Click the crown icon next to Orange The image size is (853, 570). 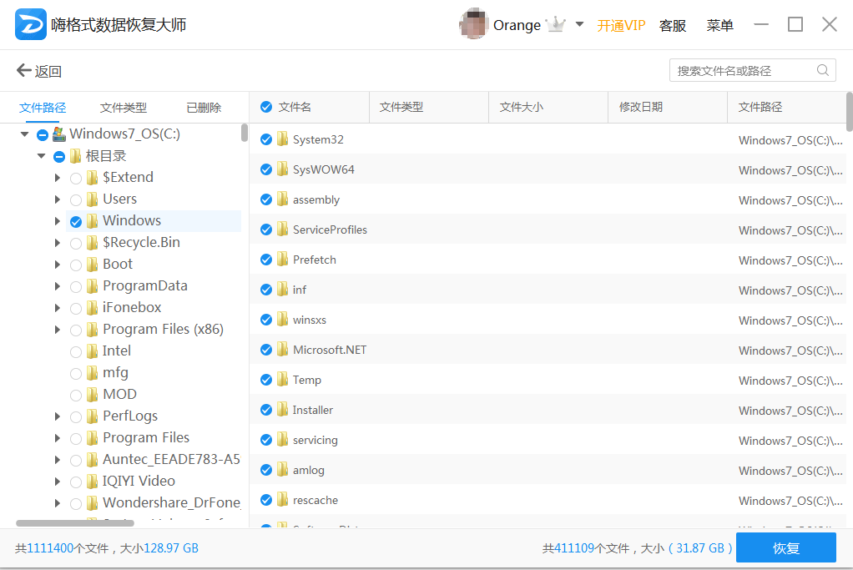click(555, 23)
